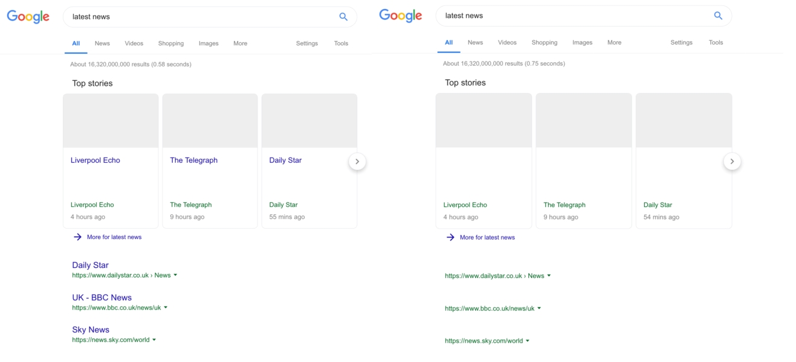Click the carousel next arrow in left page
This screenshot has height=362, width=796.
(x=357, y=161)
